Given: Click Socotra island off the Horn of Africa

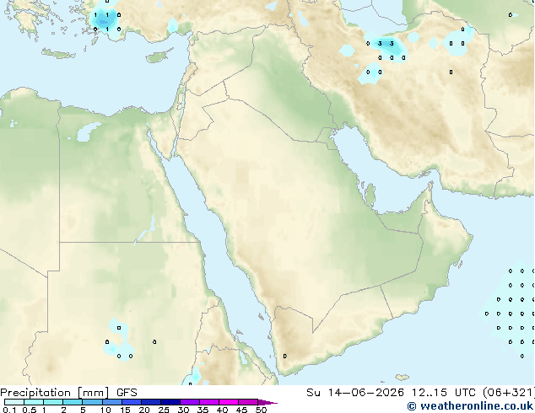Looking at the screenshot, I should tap(403, 378).
